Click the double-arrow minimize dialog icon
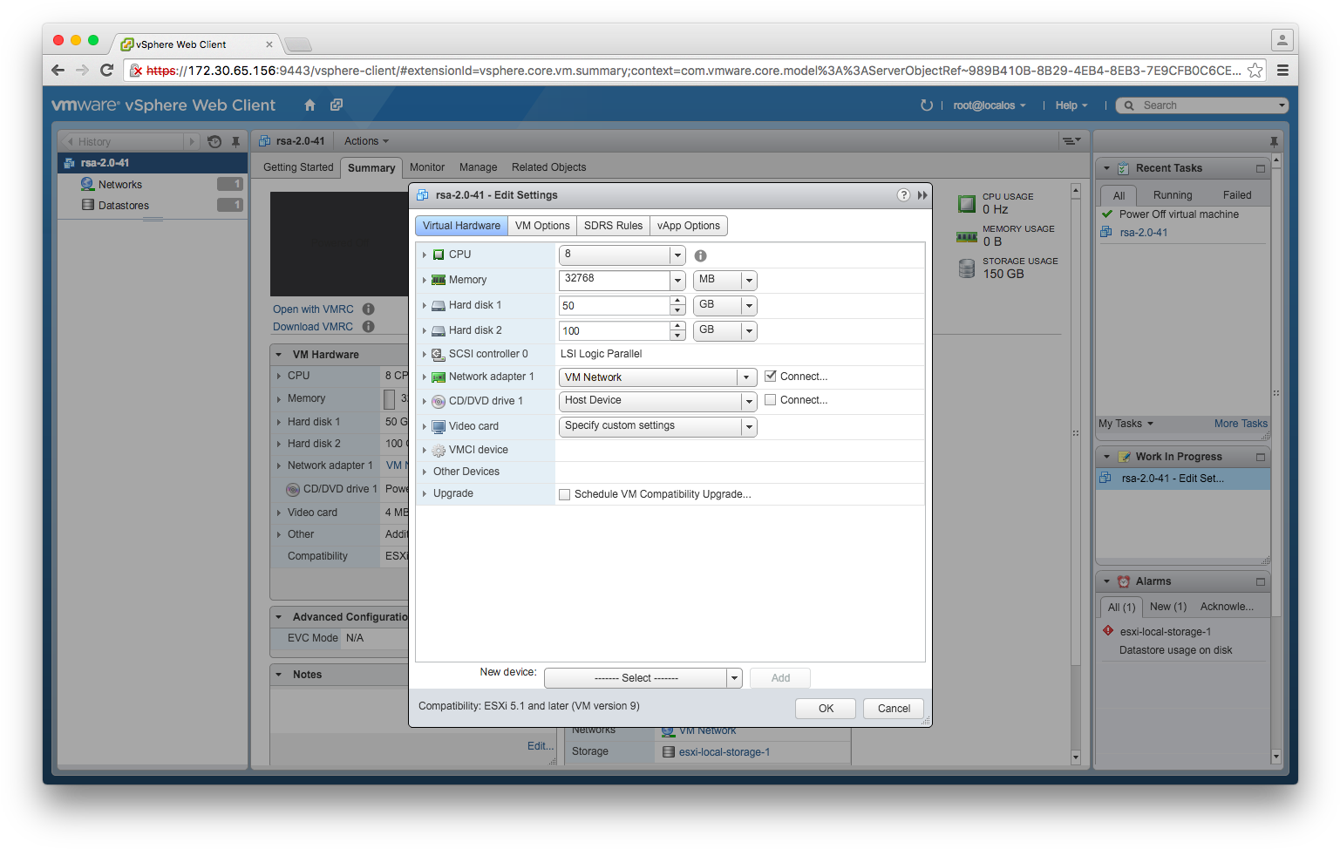The image size is (1340, 849). click(x=922, y=195)
